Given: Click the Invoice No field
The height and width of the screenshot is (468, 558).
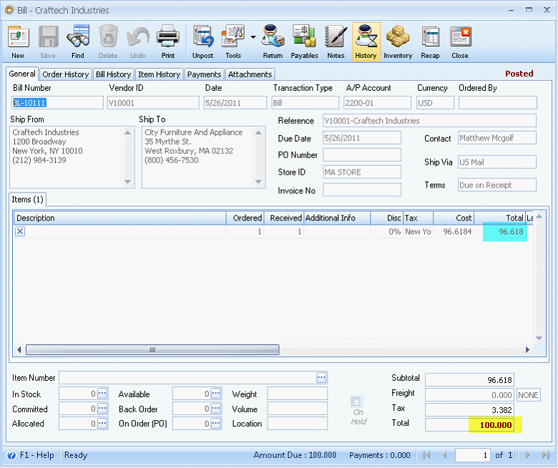Looking at the screenshot, I should coord(362,190).
